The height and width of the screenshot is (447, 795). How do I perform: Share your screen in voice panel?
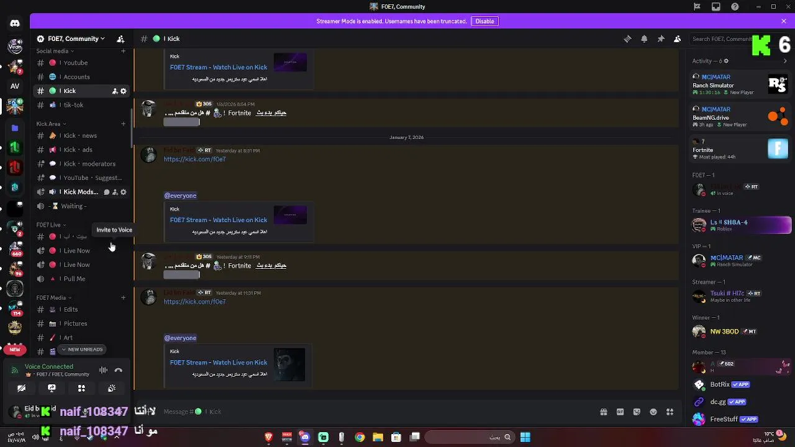coord(52,388)
